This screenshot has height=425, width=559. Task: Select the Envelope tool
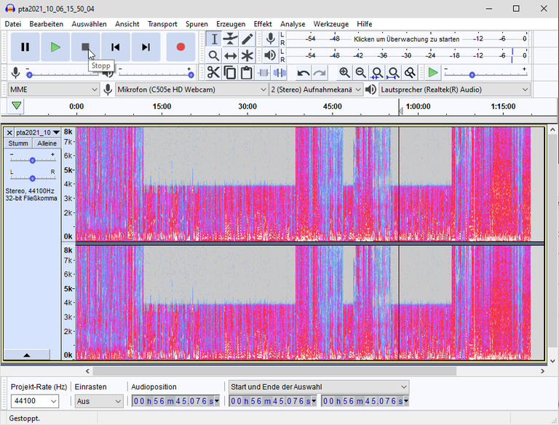(x=230, y=39)
